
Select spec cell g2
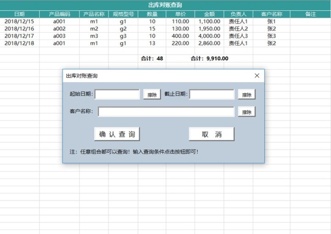tap(123, 29)
